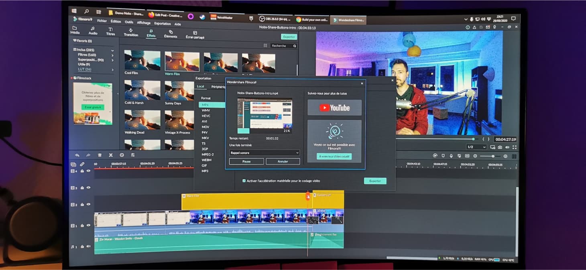Select the Local tab in Exportation
This screenshot has height=270, width=586.
click(200, 87)
